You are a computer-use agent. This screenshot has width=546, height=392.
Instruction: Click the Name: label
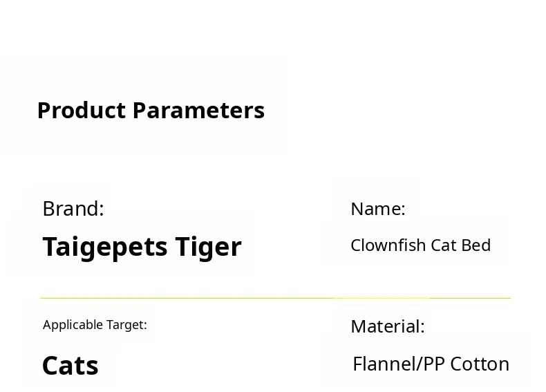pyautogui.click(x=377, y=209)
